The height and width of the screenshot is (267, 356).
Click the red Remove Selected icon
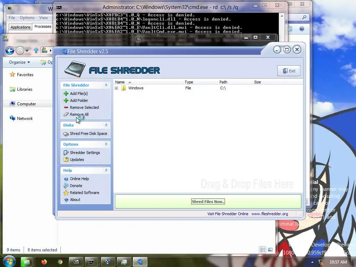click(x=66, y=107)
